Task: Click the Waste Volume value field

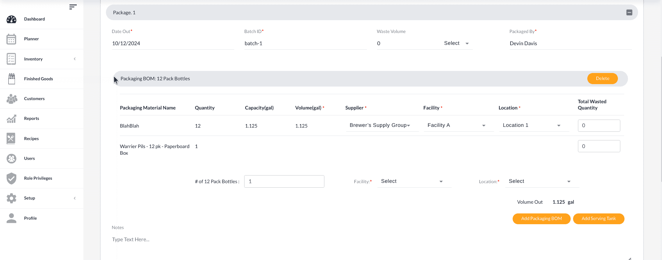Action: [408, 43]
